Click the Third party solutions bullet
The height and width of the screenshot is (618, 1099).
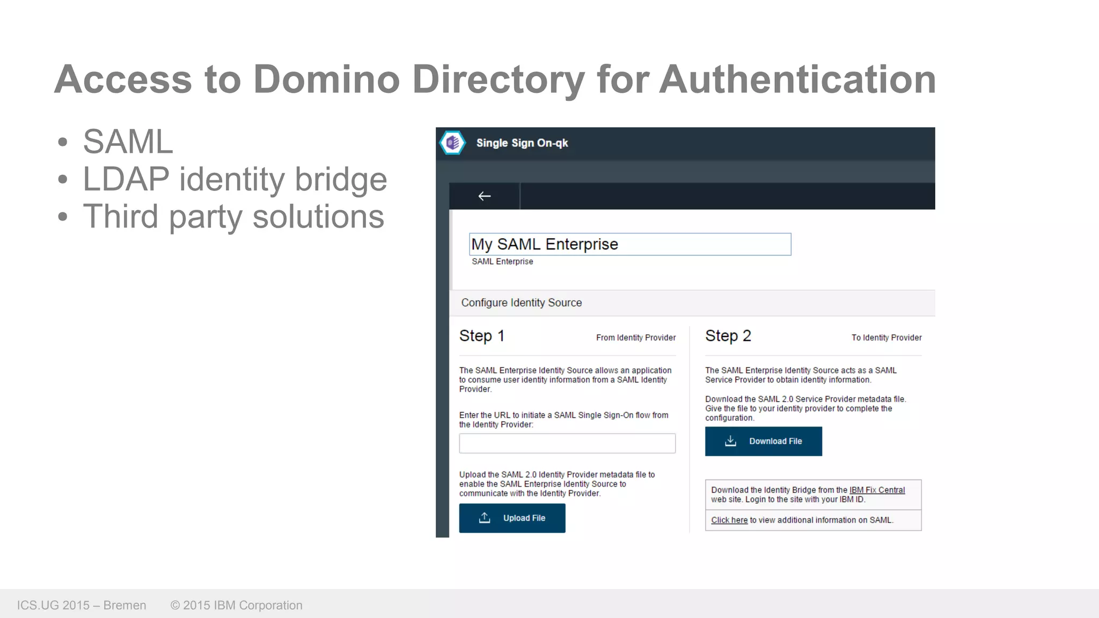(x=233, y=217)
